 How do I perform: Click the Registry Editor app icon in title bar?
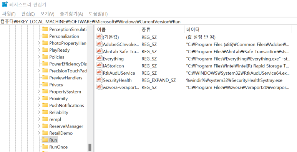(5, 4)
